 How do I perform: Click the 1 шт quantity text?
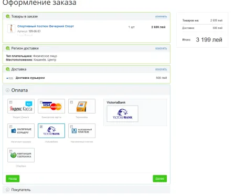pos(132,27)
